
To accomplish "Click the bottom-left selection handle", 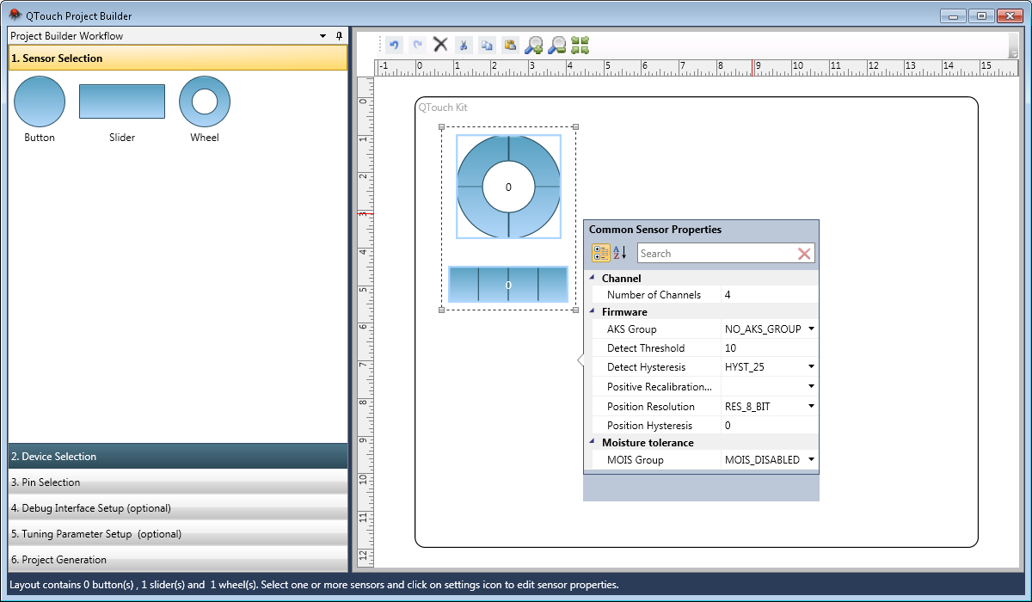I will point(442,310).
